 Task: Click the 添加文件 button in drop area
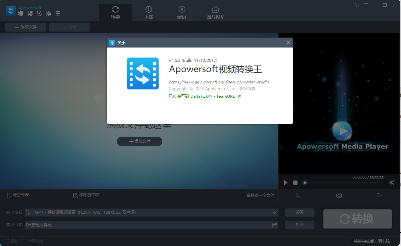(139, 141)
